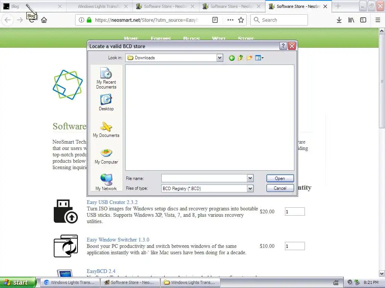This screenshot has height=288, width=385.
Task: Click quantity field for Easy Window Switcher
Action: coord(295,246)
